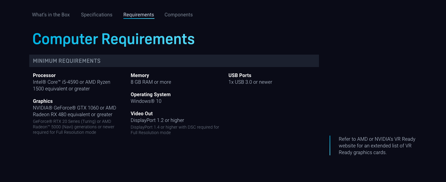Click the RTX 20 Series footnote text
This screenshot has height=182, width=446.
(x=73, y=127)
